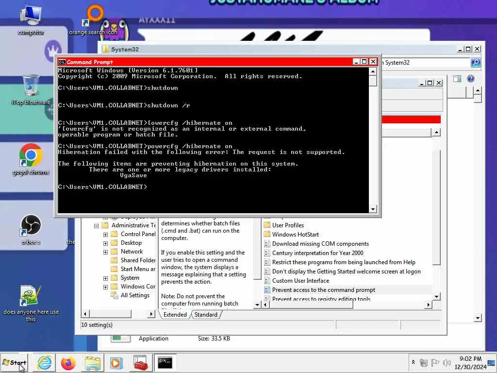The height and width of the screenshot is (373, 497).
Task: Open Windows Media Player from the taskbar
Action: click(x=116, y=362)
